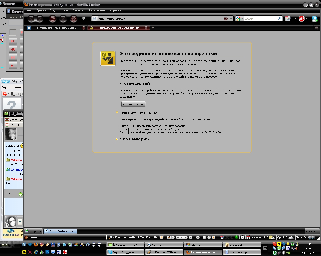
Task: Pause the music in status bar player
Action: (182, 237)
